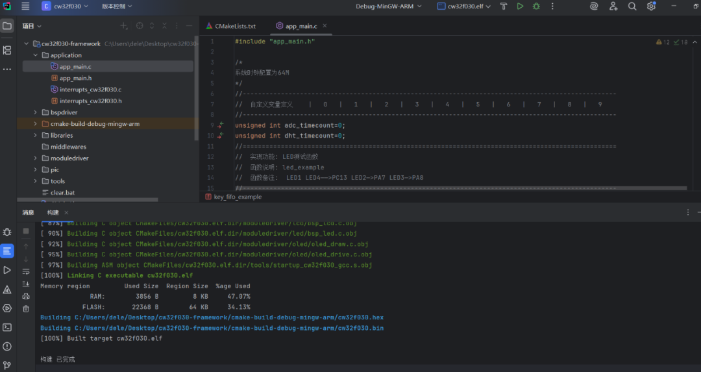Run cw32f030.elf with the green play icon
Screen dimensions: 701x372
click(x=520, y=6)
